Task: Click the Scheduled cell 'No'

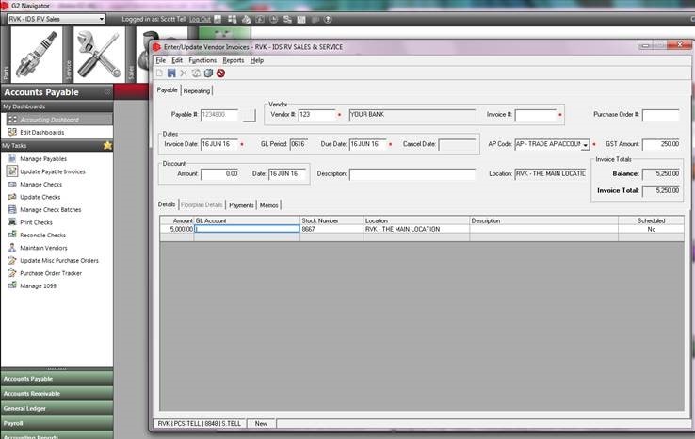Action: [651, 229]
